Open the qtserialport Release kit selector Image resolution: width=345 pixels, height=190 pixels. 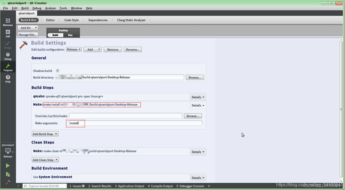[x=8, y=151]
